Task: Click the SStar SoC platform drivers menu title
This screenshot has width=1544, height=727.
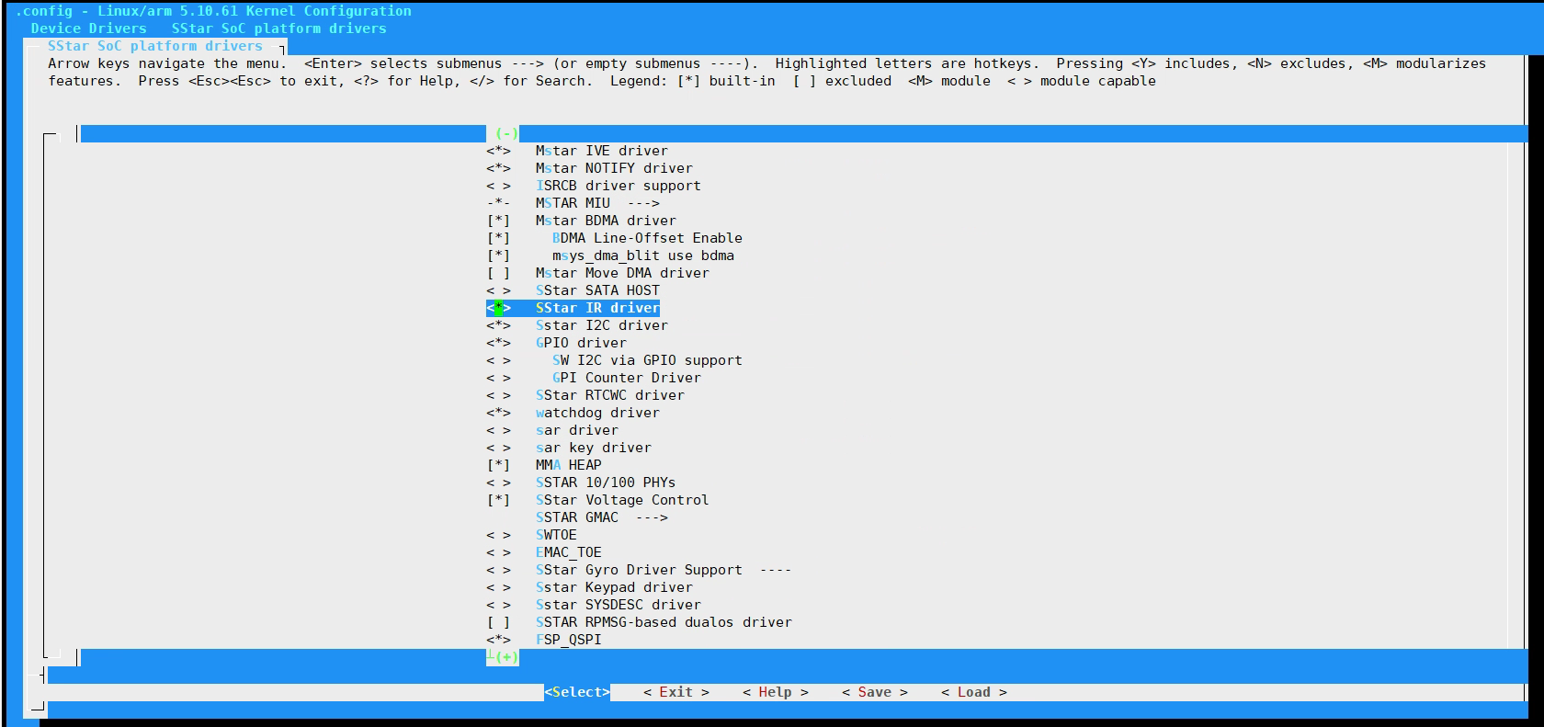Action: point(155,46)
